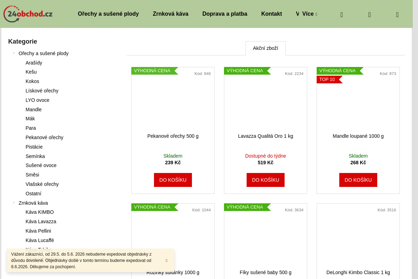Open Zrnková káva sidebar category
This screenshot has width=418, height=279.
33,203
